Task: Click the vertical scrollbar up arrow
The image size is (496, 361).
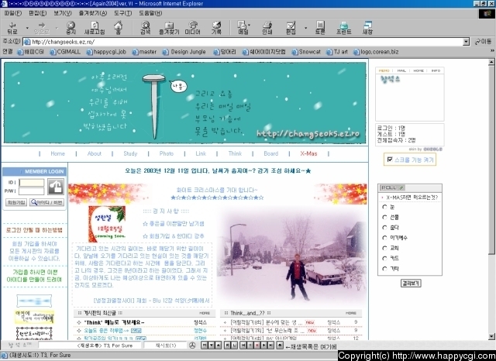Action: (x=491, y=62)
